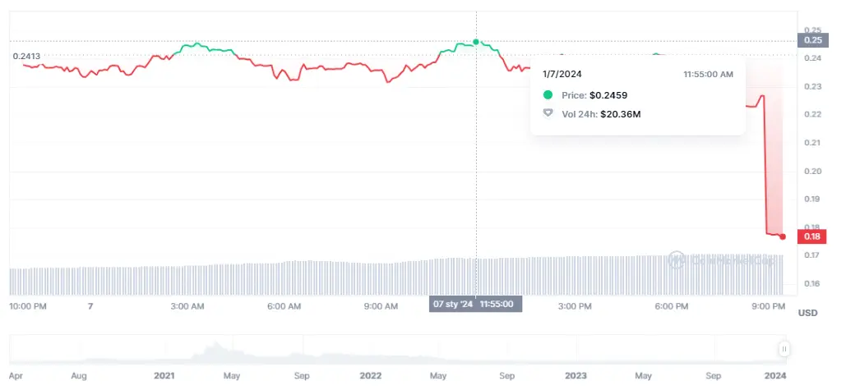
Task: Click the green Price dot in tooltip
Action: coord(548,95)
